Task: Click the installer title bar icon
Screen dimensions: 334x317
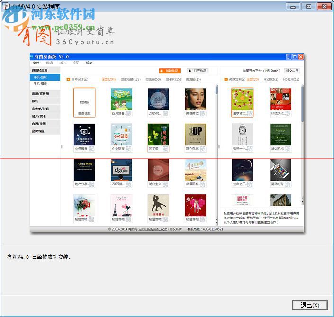Action: click(6, 6)
